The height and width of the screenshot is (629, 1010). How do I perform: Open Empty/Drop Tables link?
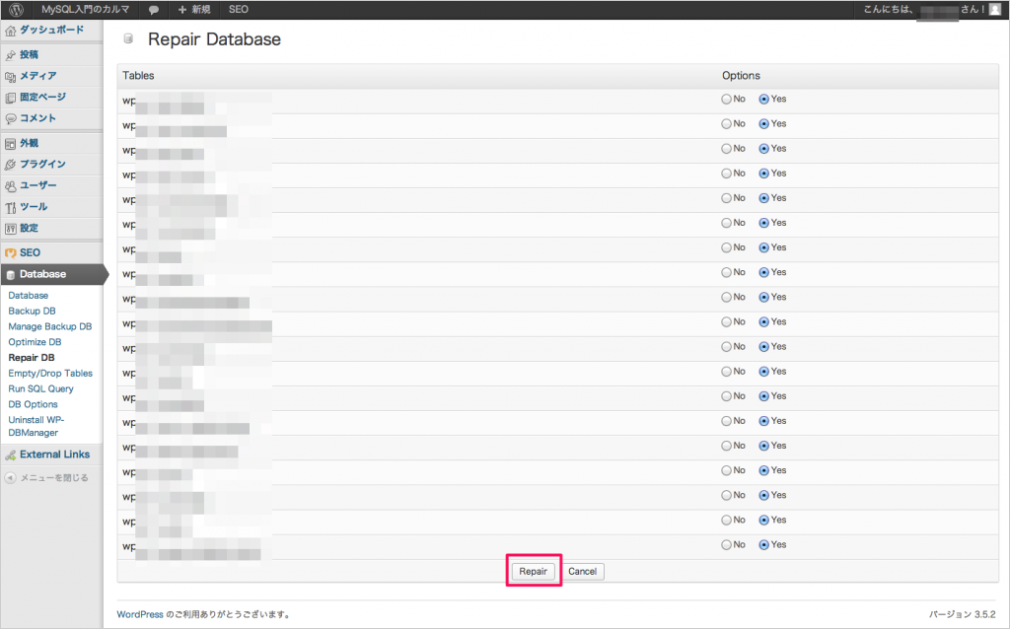pos(50,374)
